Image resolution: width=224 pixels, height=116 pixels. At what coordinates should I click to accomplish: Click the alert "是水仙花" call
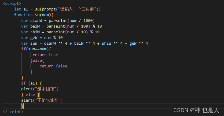pos(40,89)
